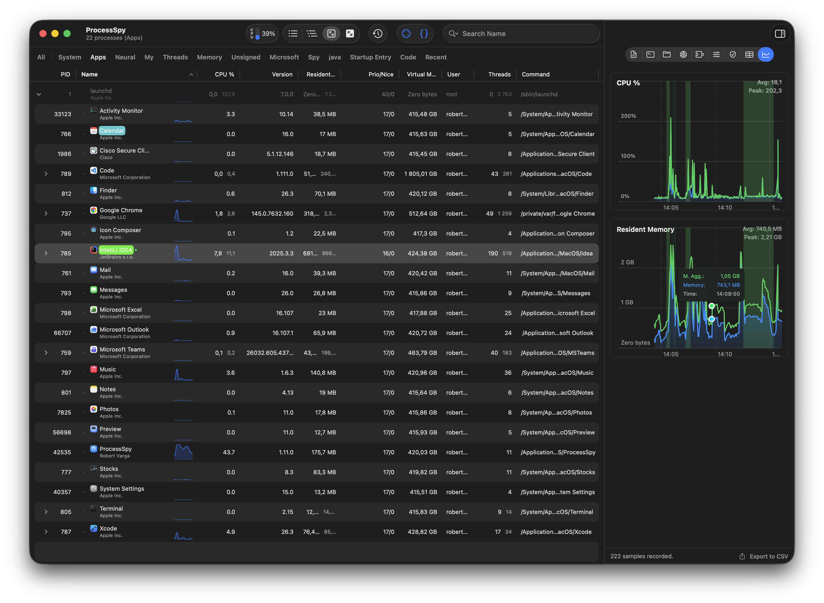Select the Startup Entry filter tab
Screen dimensions: 824x603
(371, 57)
